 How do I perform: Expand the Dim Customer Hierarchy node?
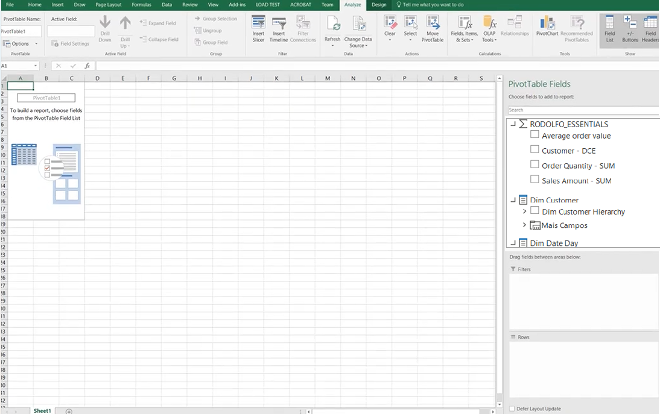[524, 212]
